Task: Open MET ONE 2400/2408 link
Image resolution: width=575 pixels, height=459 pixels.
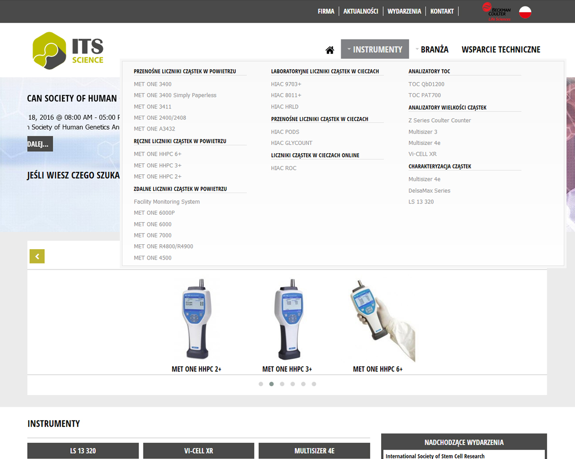Action: 160,118
